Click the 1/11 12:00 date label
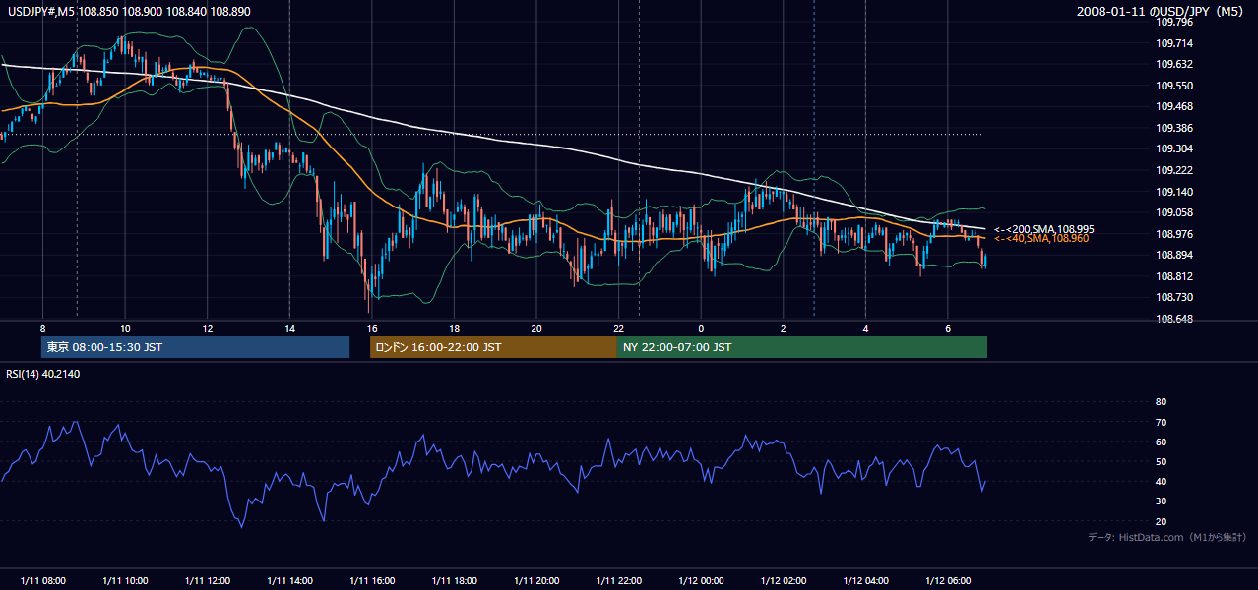 click(207, 581)
